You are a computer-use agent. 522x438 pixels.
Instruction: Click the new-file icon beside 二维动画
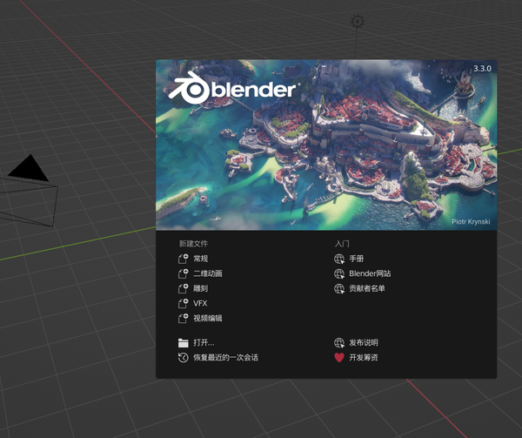[x=183, y=273]
